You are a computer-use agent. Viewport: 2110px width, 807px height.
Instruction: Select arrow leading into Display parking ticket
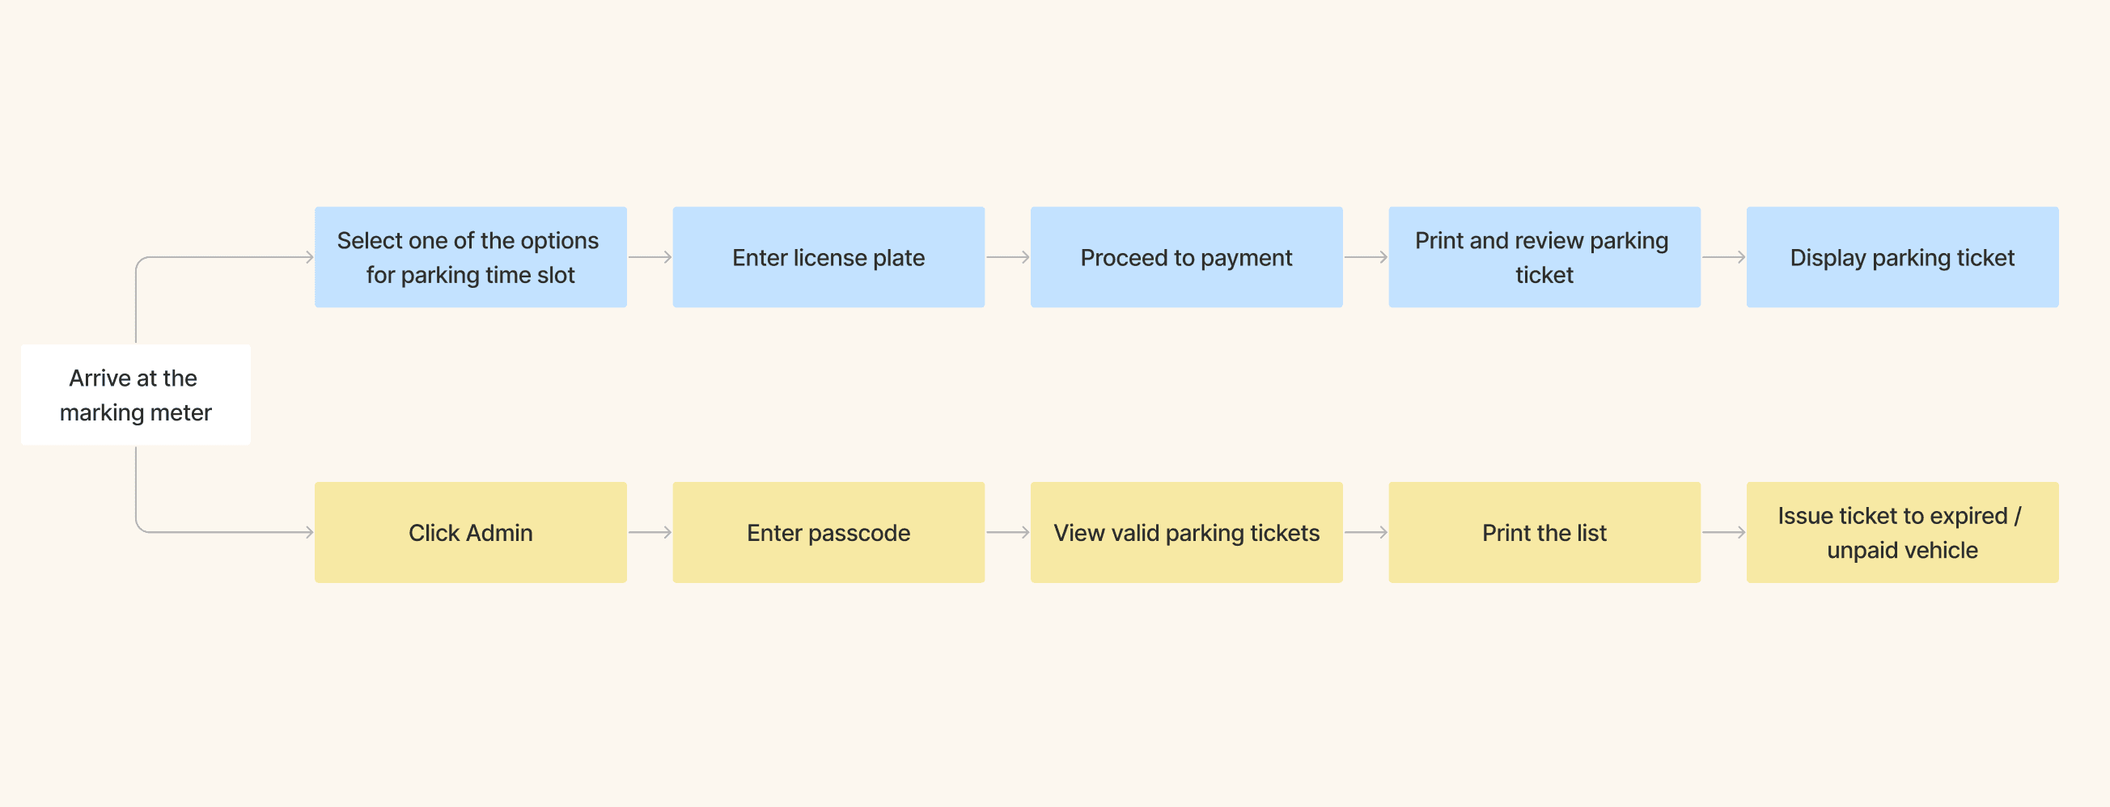(1723, 257)
